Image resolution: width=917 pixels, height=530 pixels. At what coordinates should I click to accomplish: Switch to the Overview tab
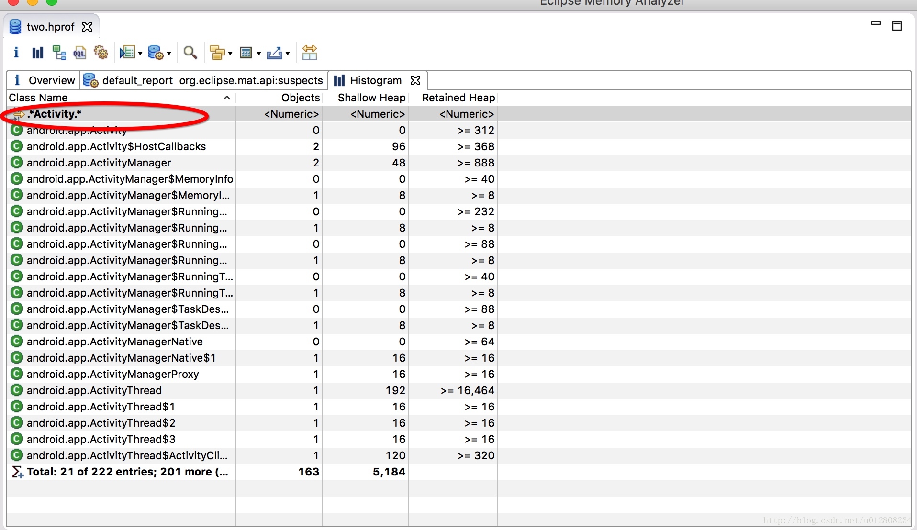(44, 80)
